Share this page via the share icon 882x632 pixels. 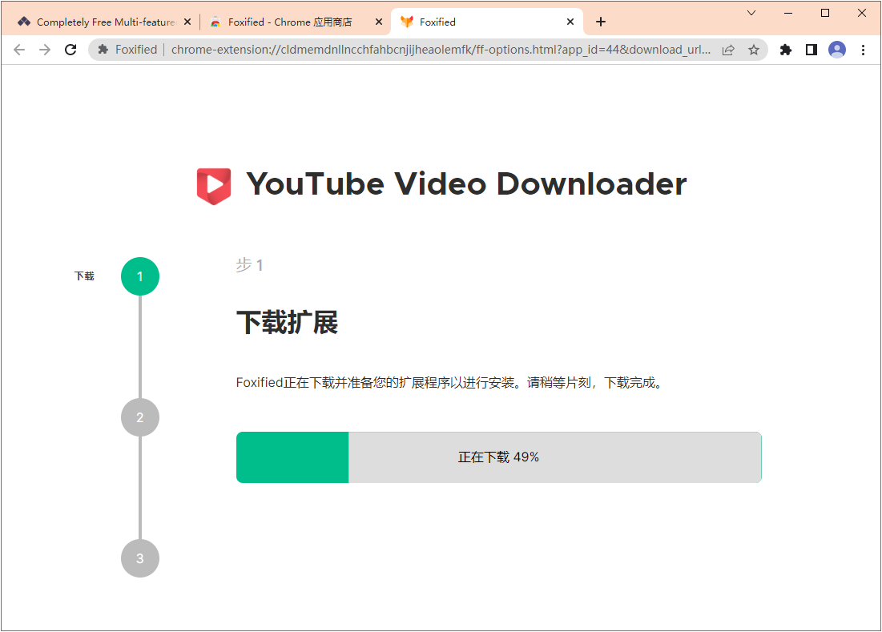pos(728,50)
